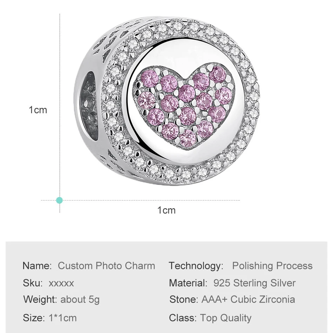Image resolution: width=333 pixels, height=333 pixels.
Task: Select the Polishing Process text
Action: [x=272, y=266]
